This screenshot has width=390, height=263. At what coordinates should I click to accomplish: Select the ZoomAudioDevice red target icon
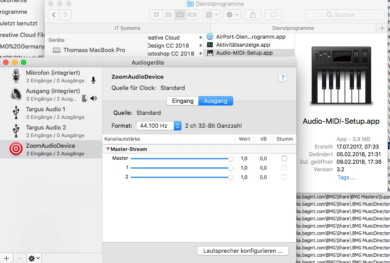(x=16, y=149)
